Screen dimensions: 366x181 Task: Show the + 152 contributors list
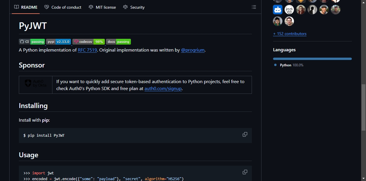click(290, 34)
